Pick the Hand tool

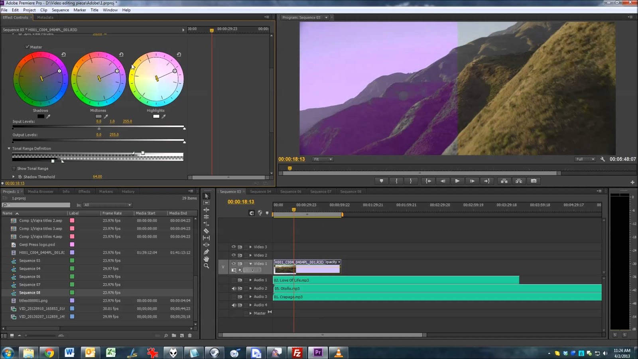[x=206, y=259]
